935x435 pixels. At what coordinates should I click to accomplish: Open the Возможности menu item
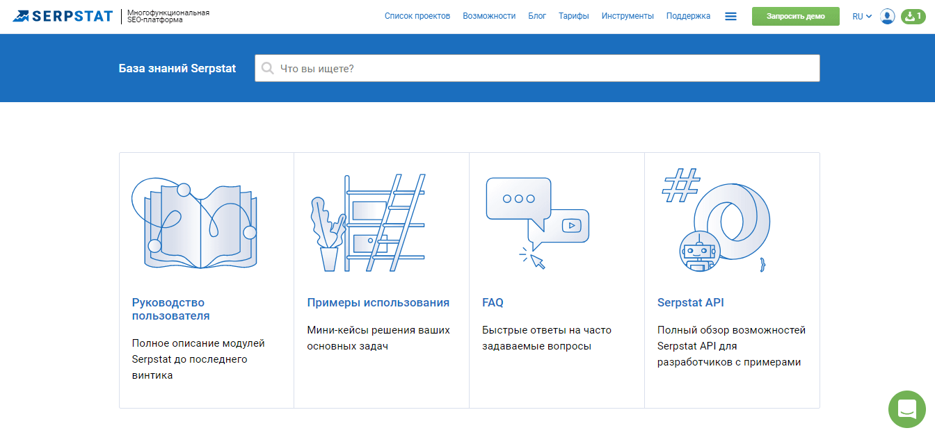tap(489, 16)
